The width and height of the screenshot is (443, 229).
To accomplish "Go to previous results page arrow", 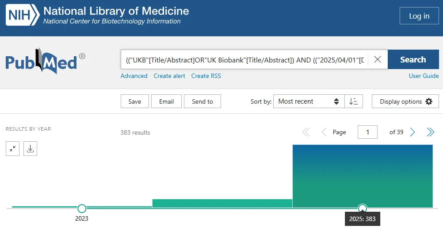I will point(324,132).
